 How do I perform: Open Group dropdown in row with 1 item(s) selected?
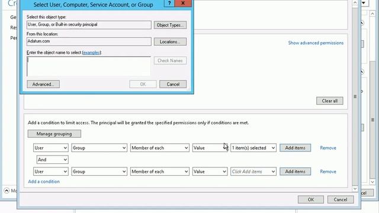(99, 148)
